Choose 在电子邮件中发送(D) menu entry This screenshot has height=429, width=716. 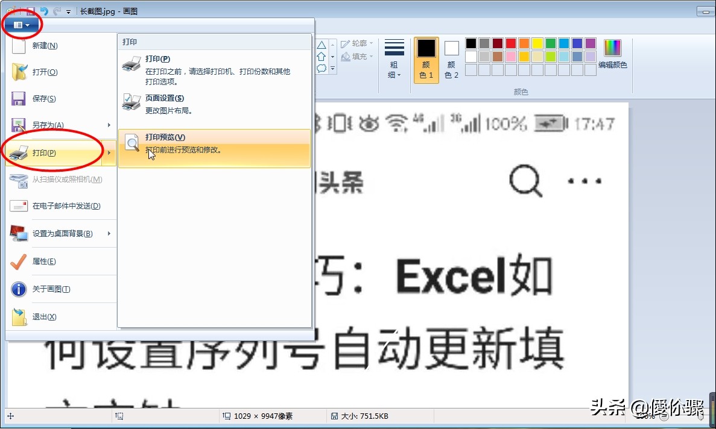(61, 206)
